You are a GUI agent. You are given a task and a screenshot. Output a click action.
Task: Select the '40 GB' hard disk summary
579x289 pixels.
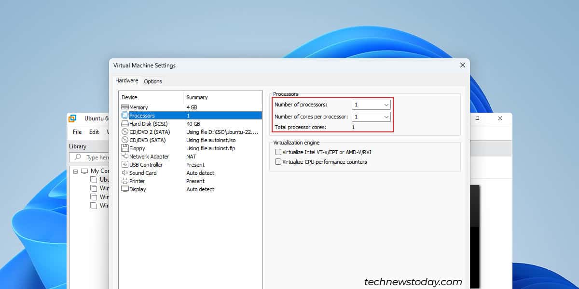click(x=193, y=124)
